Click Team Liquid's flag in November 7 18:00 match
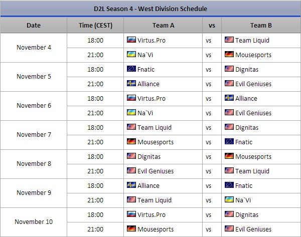This screenshot has width=301, height=237. pos(131,127)
